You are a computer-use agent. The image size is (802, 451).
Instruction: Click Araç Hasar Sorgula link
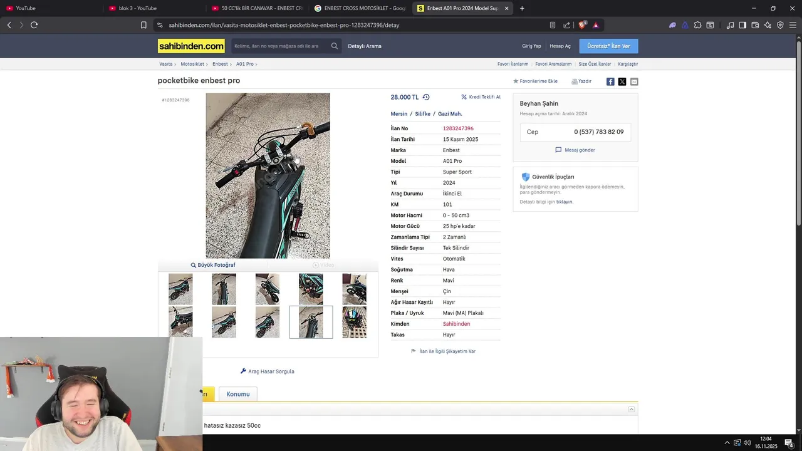coord(268,371)
